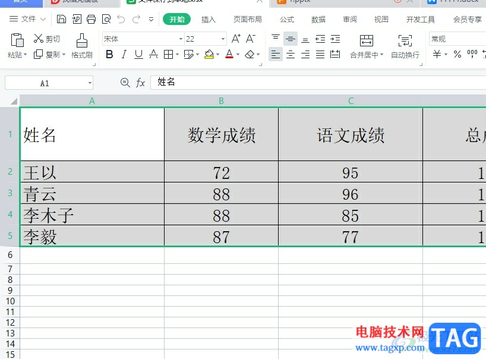Click the fx insert function icon
Image resolution: width=486 pixels, height=359 pixels.
pos(140,83)
